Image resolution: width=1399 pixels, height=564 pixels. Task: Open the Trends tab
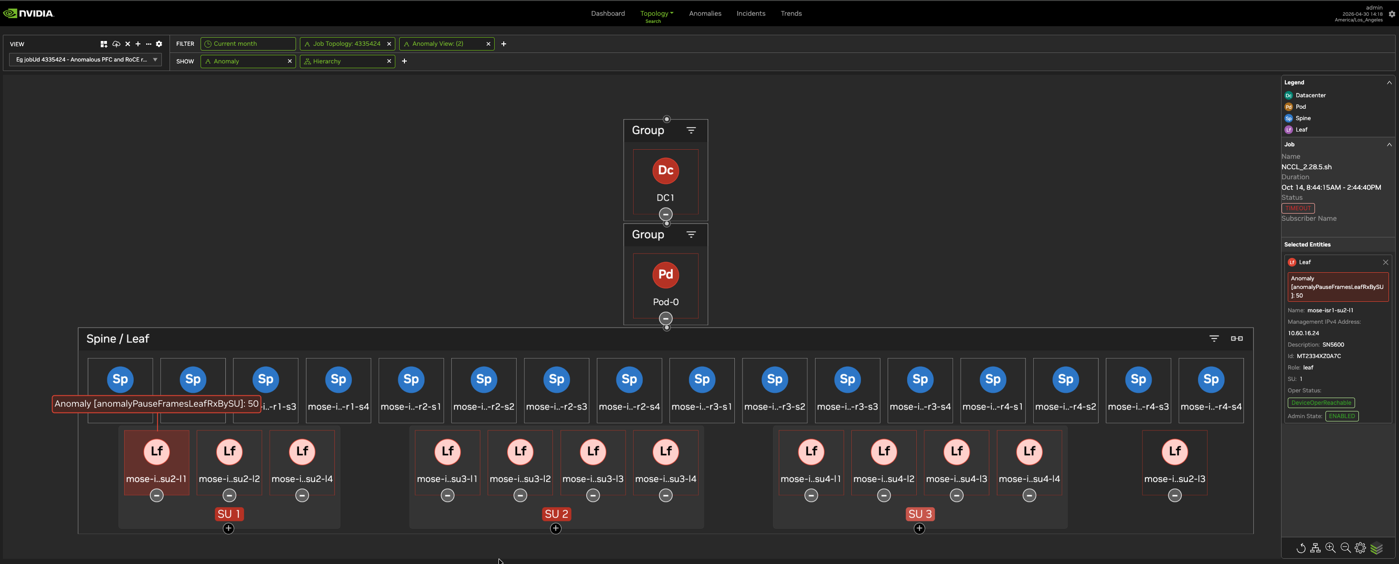[791, 13]
